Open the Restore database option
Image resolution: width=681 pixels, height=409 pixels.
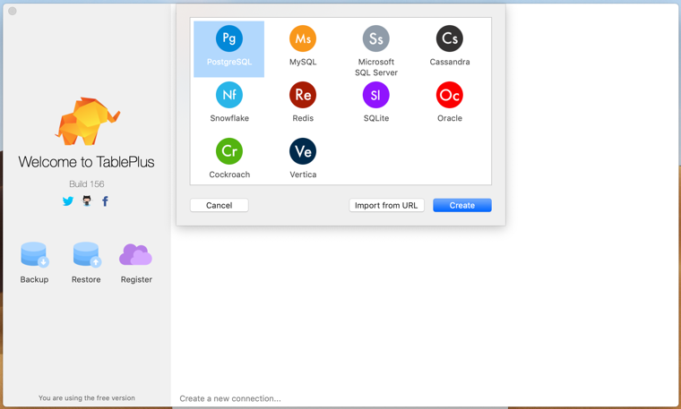pyautogui.click(x=86, y=255)
